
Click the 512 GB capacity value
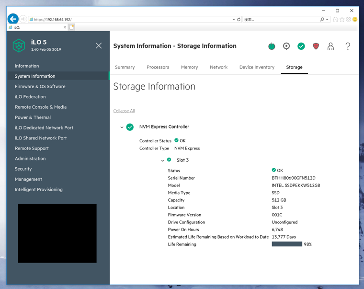tap(279, 200)
